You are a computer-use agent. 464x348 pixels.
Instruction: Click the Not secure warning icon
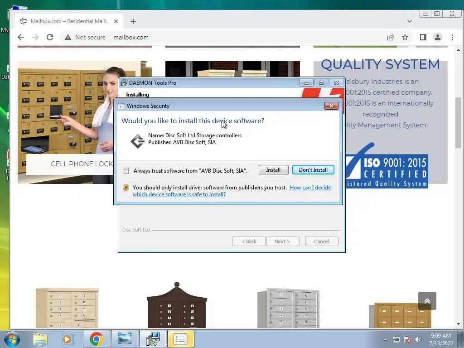[68, 37]
